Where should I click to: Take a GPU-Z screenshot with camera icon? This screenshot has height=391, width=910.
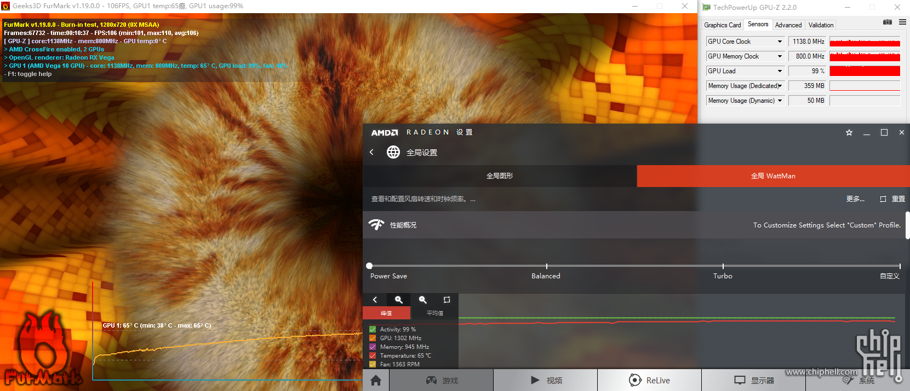(888, 22)
